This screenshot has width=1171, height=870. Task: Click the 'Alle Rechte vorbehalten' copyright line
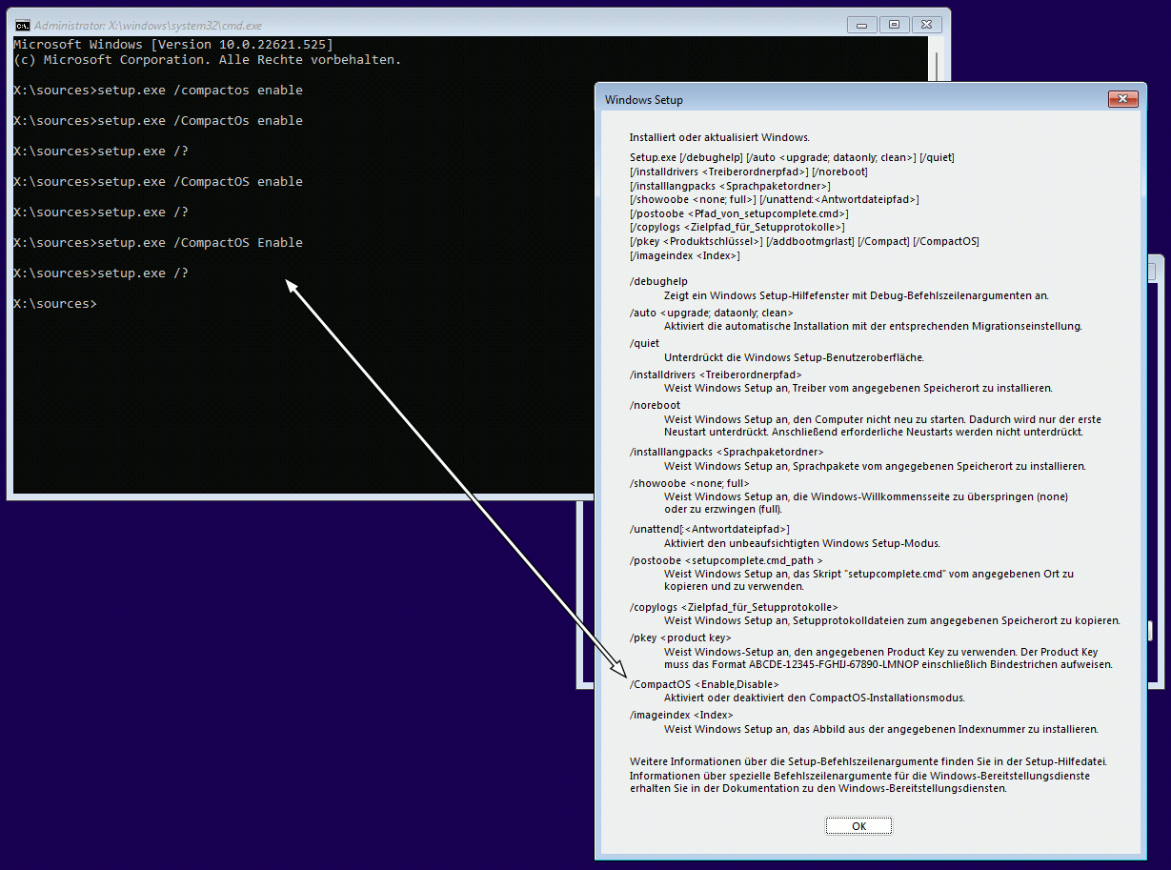(x=208, y=60)
